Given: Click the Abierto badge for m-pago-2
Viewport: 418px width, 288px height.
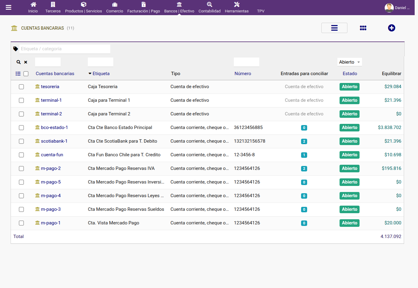Looking at the screenshot, I should click(x=350, y=169).
